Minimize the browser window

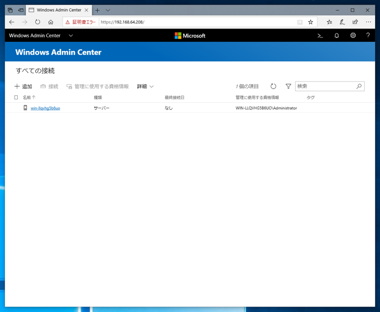click(338, 10)
